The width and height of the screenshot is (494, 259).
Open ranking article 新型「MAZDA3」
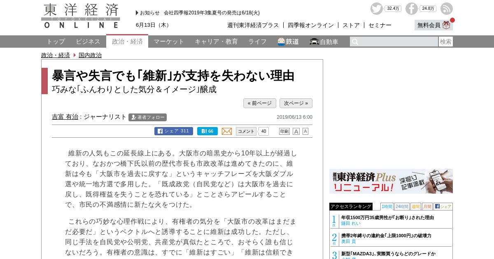(388, 254)
